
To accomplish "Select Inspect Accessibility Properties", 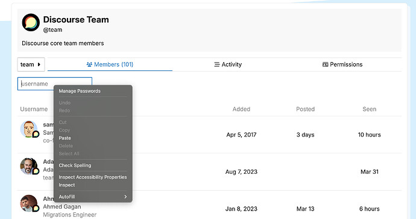I will coord(93,177).
